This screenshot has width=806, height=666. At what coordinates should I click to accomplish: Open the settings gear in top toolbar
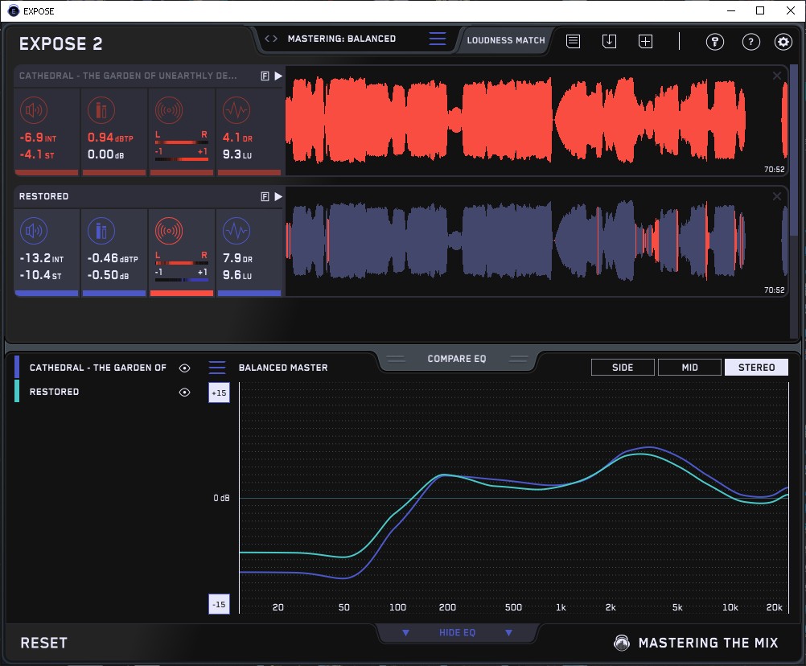(x=783, y=42)
